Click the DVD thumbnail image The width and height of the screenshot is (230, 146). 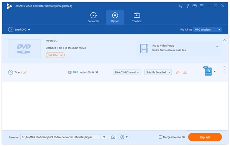pyautogui.click(x=24, y=48)
